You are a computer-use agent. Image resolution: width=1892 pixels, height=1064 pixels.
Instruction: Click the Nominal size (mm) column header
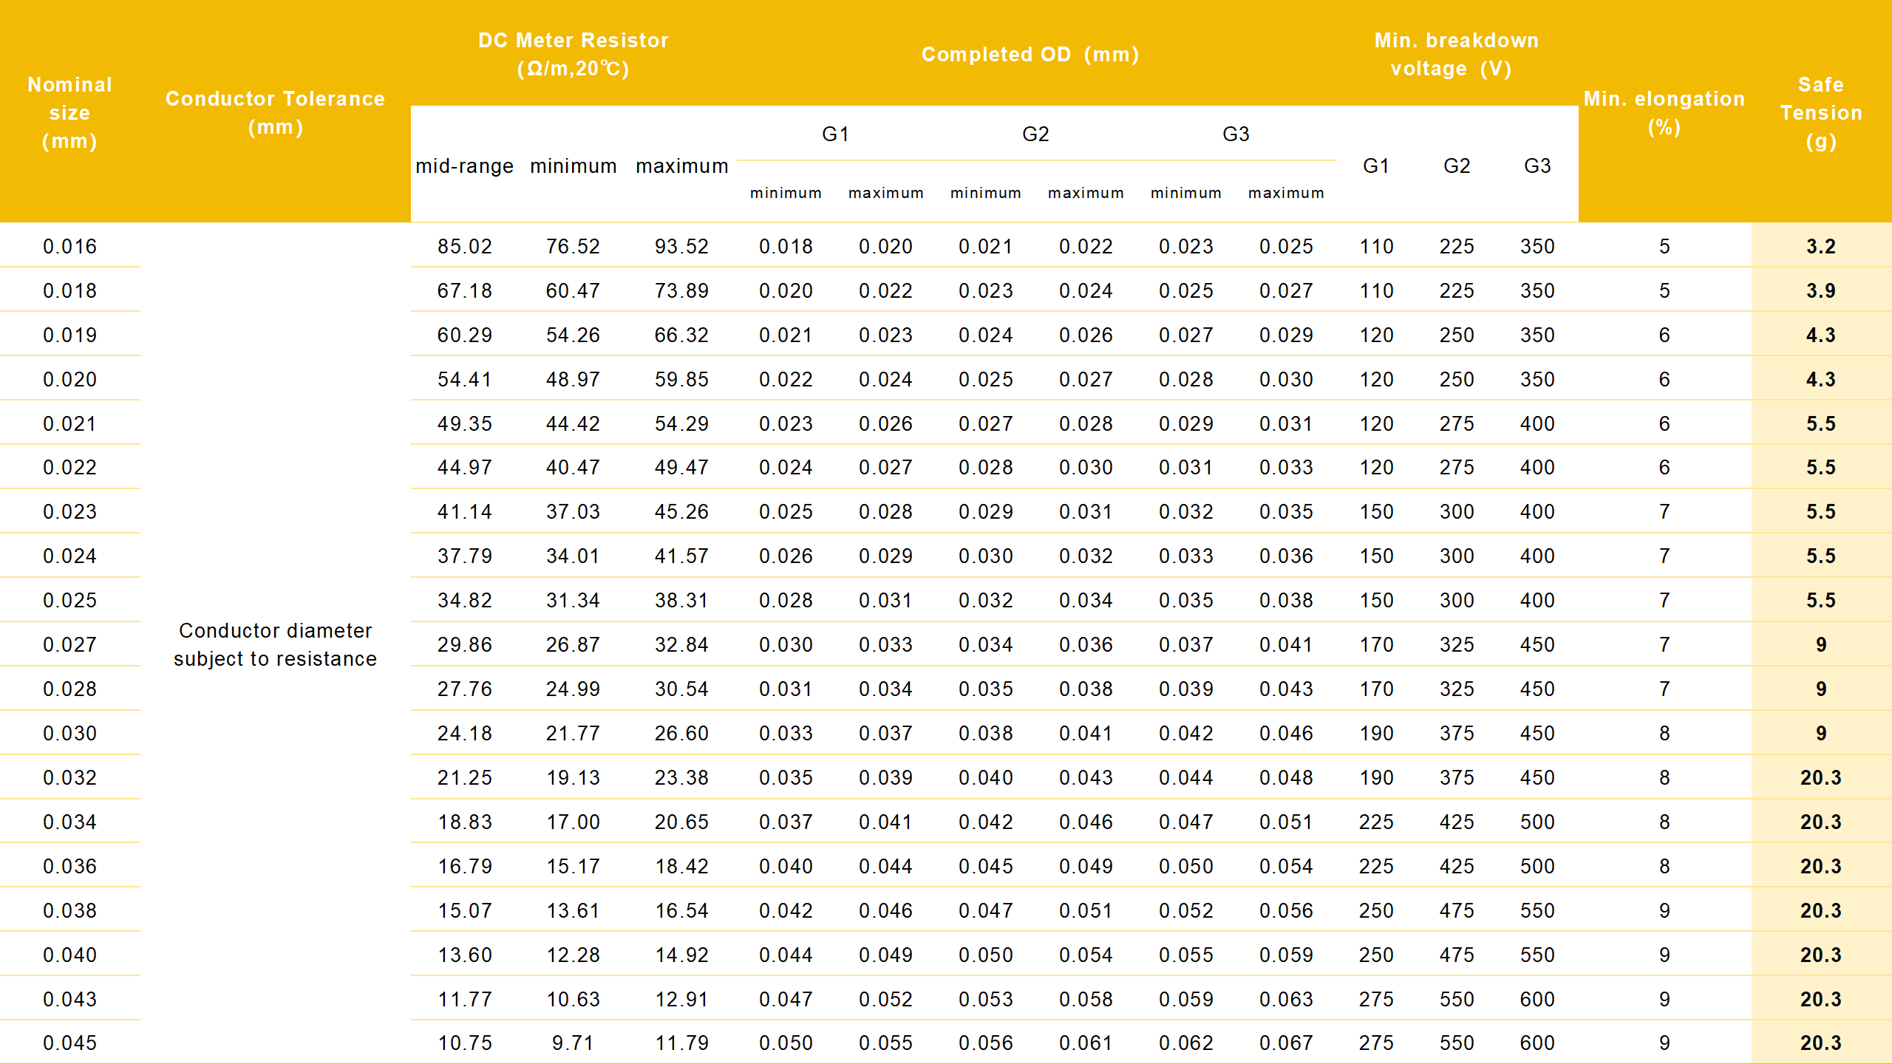click(69, 112)
